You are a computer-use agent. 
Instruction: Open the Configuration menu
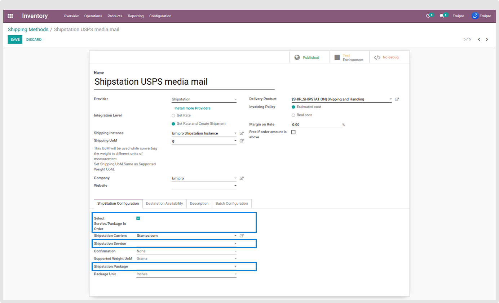[160, 16]
